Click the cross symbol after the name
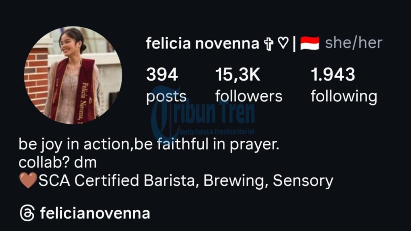411x231 pixels. click(x=269, y=43)
